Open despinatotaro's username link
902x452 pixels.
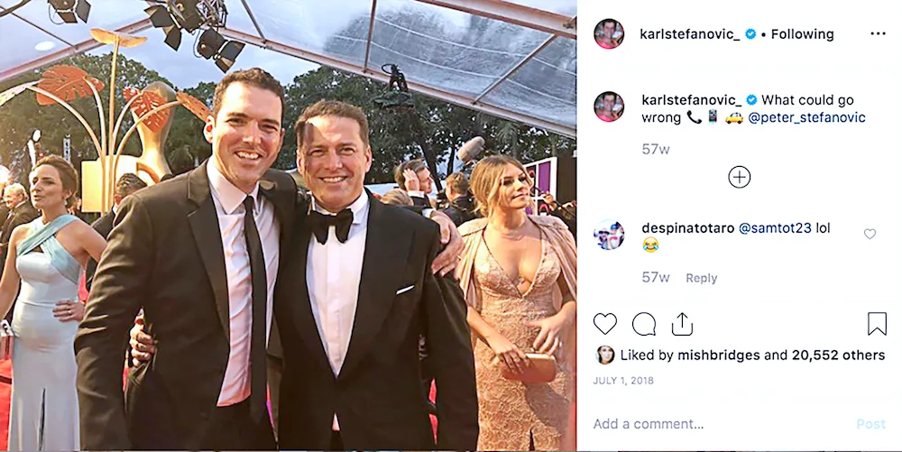687,228
